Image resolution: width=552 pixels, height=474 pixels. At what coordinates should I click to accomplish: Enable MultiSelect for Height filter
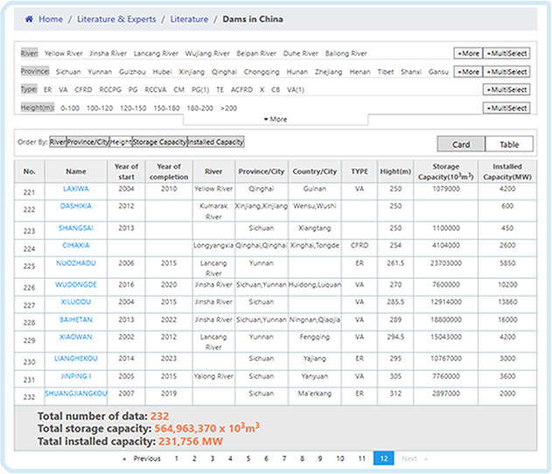click(506, 108)
